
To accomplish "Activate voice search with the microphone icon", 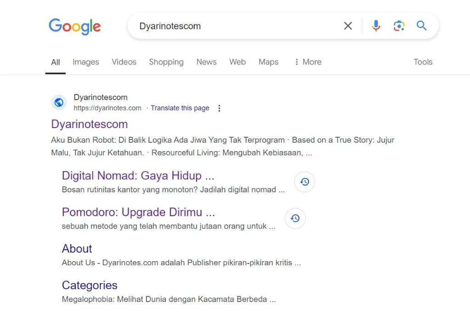I will 376,26.
